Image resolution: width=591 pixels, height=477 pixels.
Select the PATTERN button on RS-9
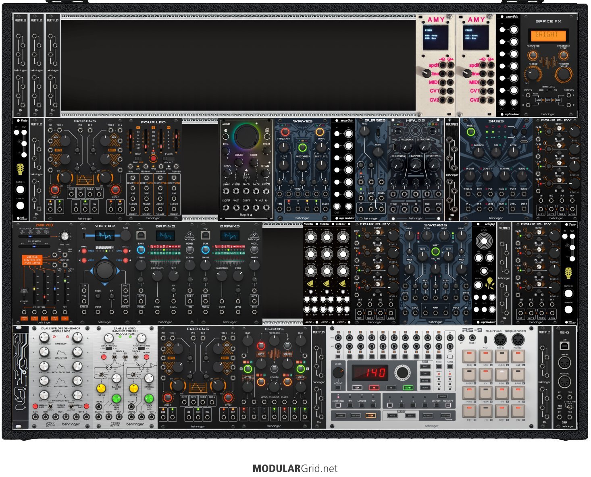[356, 415]
